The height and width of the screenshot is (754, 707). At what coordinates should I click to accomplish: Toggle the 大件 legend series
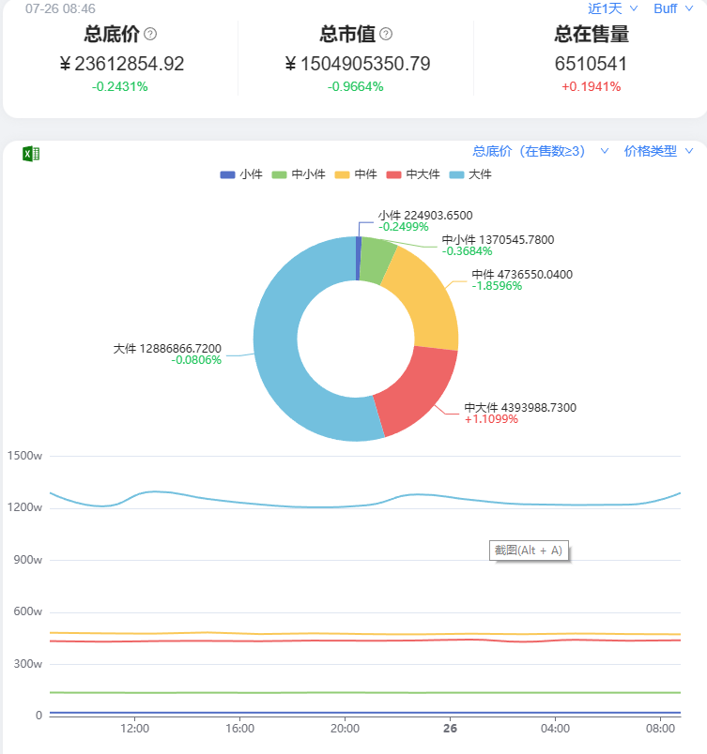470,174
